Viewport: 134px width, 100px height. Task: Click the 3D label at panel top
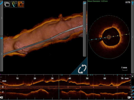point(85,3)
